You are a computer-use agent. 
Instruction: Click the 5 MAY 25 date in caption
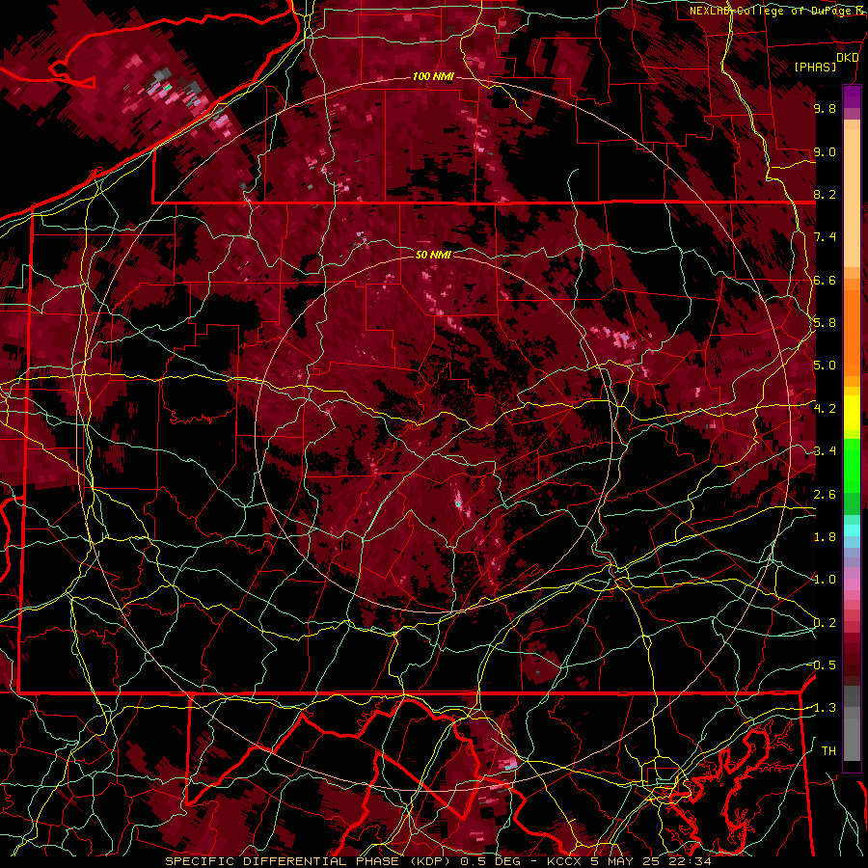coord(624,861)
